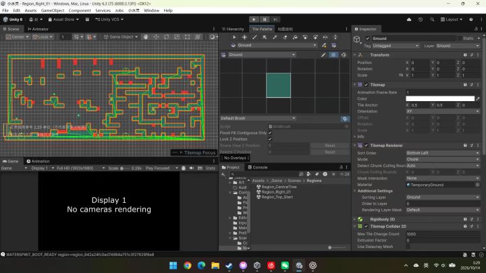Open the Mode Chunk dropdown
The width and height of the screenshot is (486, 273).
point(443,159)
